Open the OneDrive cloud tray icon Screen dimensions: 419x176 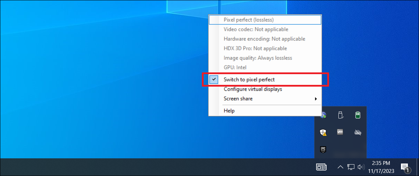(x=358, y=132)
